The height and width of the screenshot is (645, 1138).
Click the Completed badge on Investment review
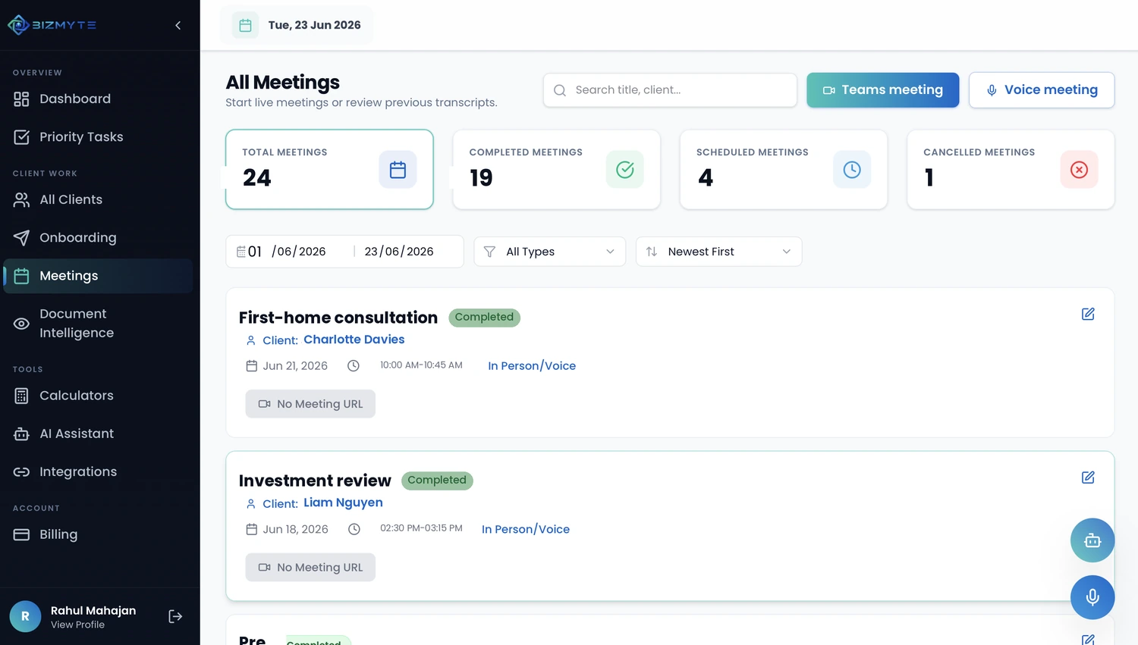tap(437, 481)
